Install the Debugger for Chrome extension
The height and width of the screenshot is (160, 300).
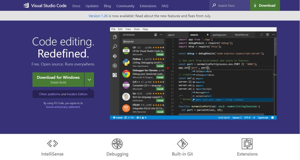coord(160,77)
